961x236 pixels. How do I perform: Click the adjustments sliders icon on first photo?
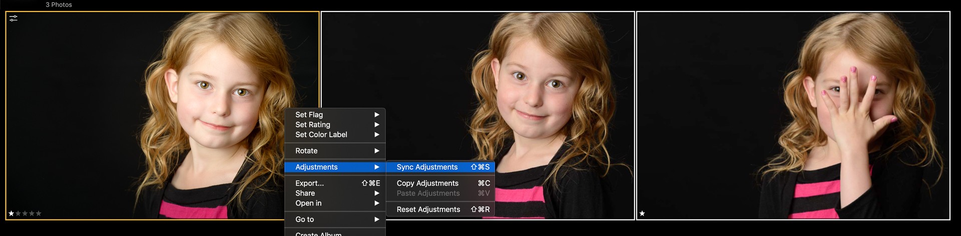tap(14, 18)
